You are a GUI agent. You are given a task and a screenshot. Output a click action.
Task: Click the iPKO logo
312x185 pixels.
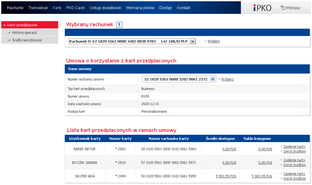coord(262,8)
